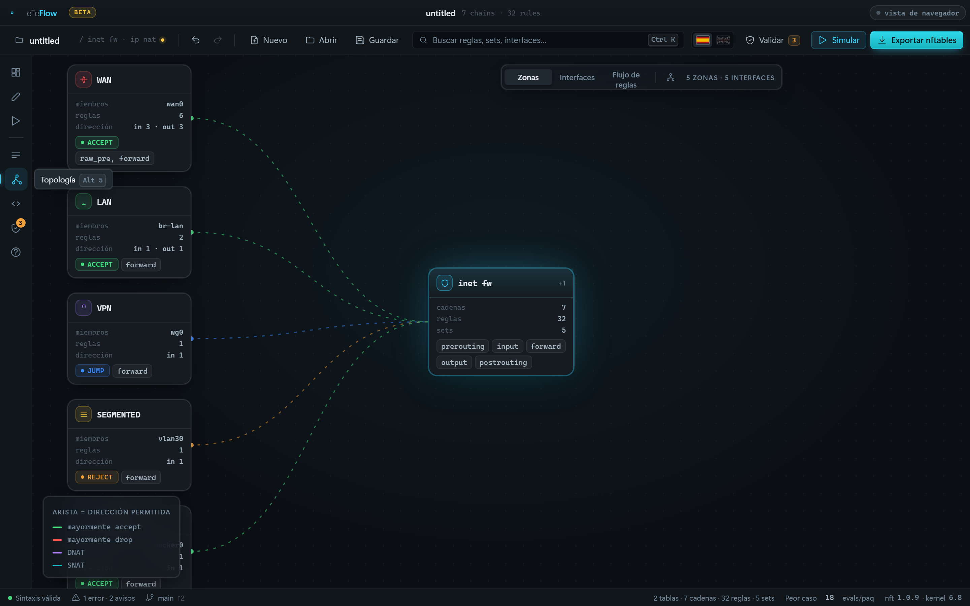Click the undo arrow icon
Image resolution: width=970 pixels, height=606 pixels.
click(x=196, y=40)
